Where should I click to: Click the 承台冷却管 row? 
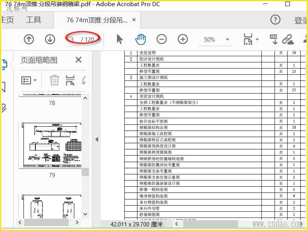(x=215, y=208)
